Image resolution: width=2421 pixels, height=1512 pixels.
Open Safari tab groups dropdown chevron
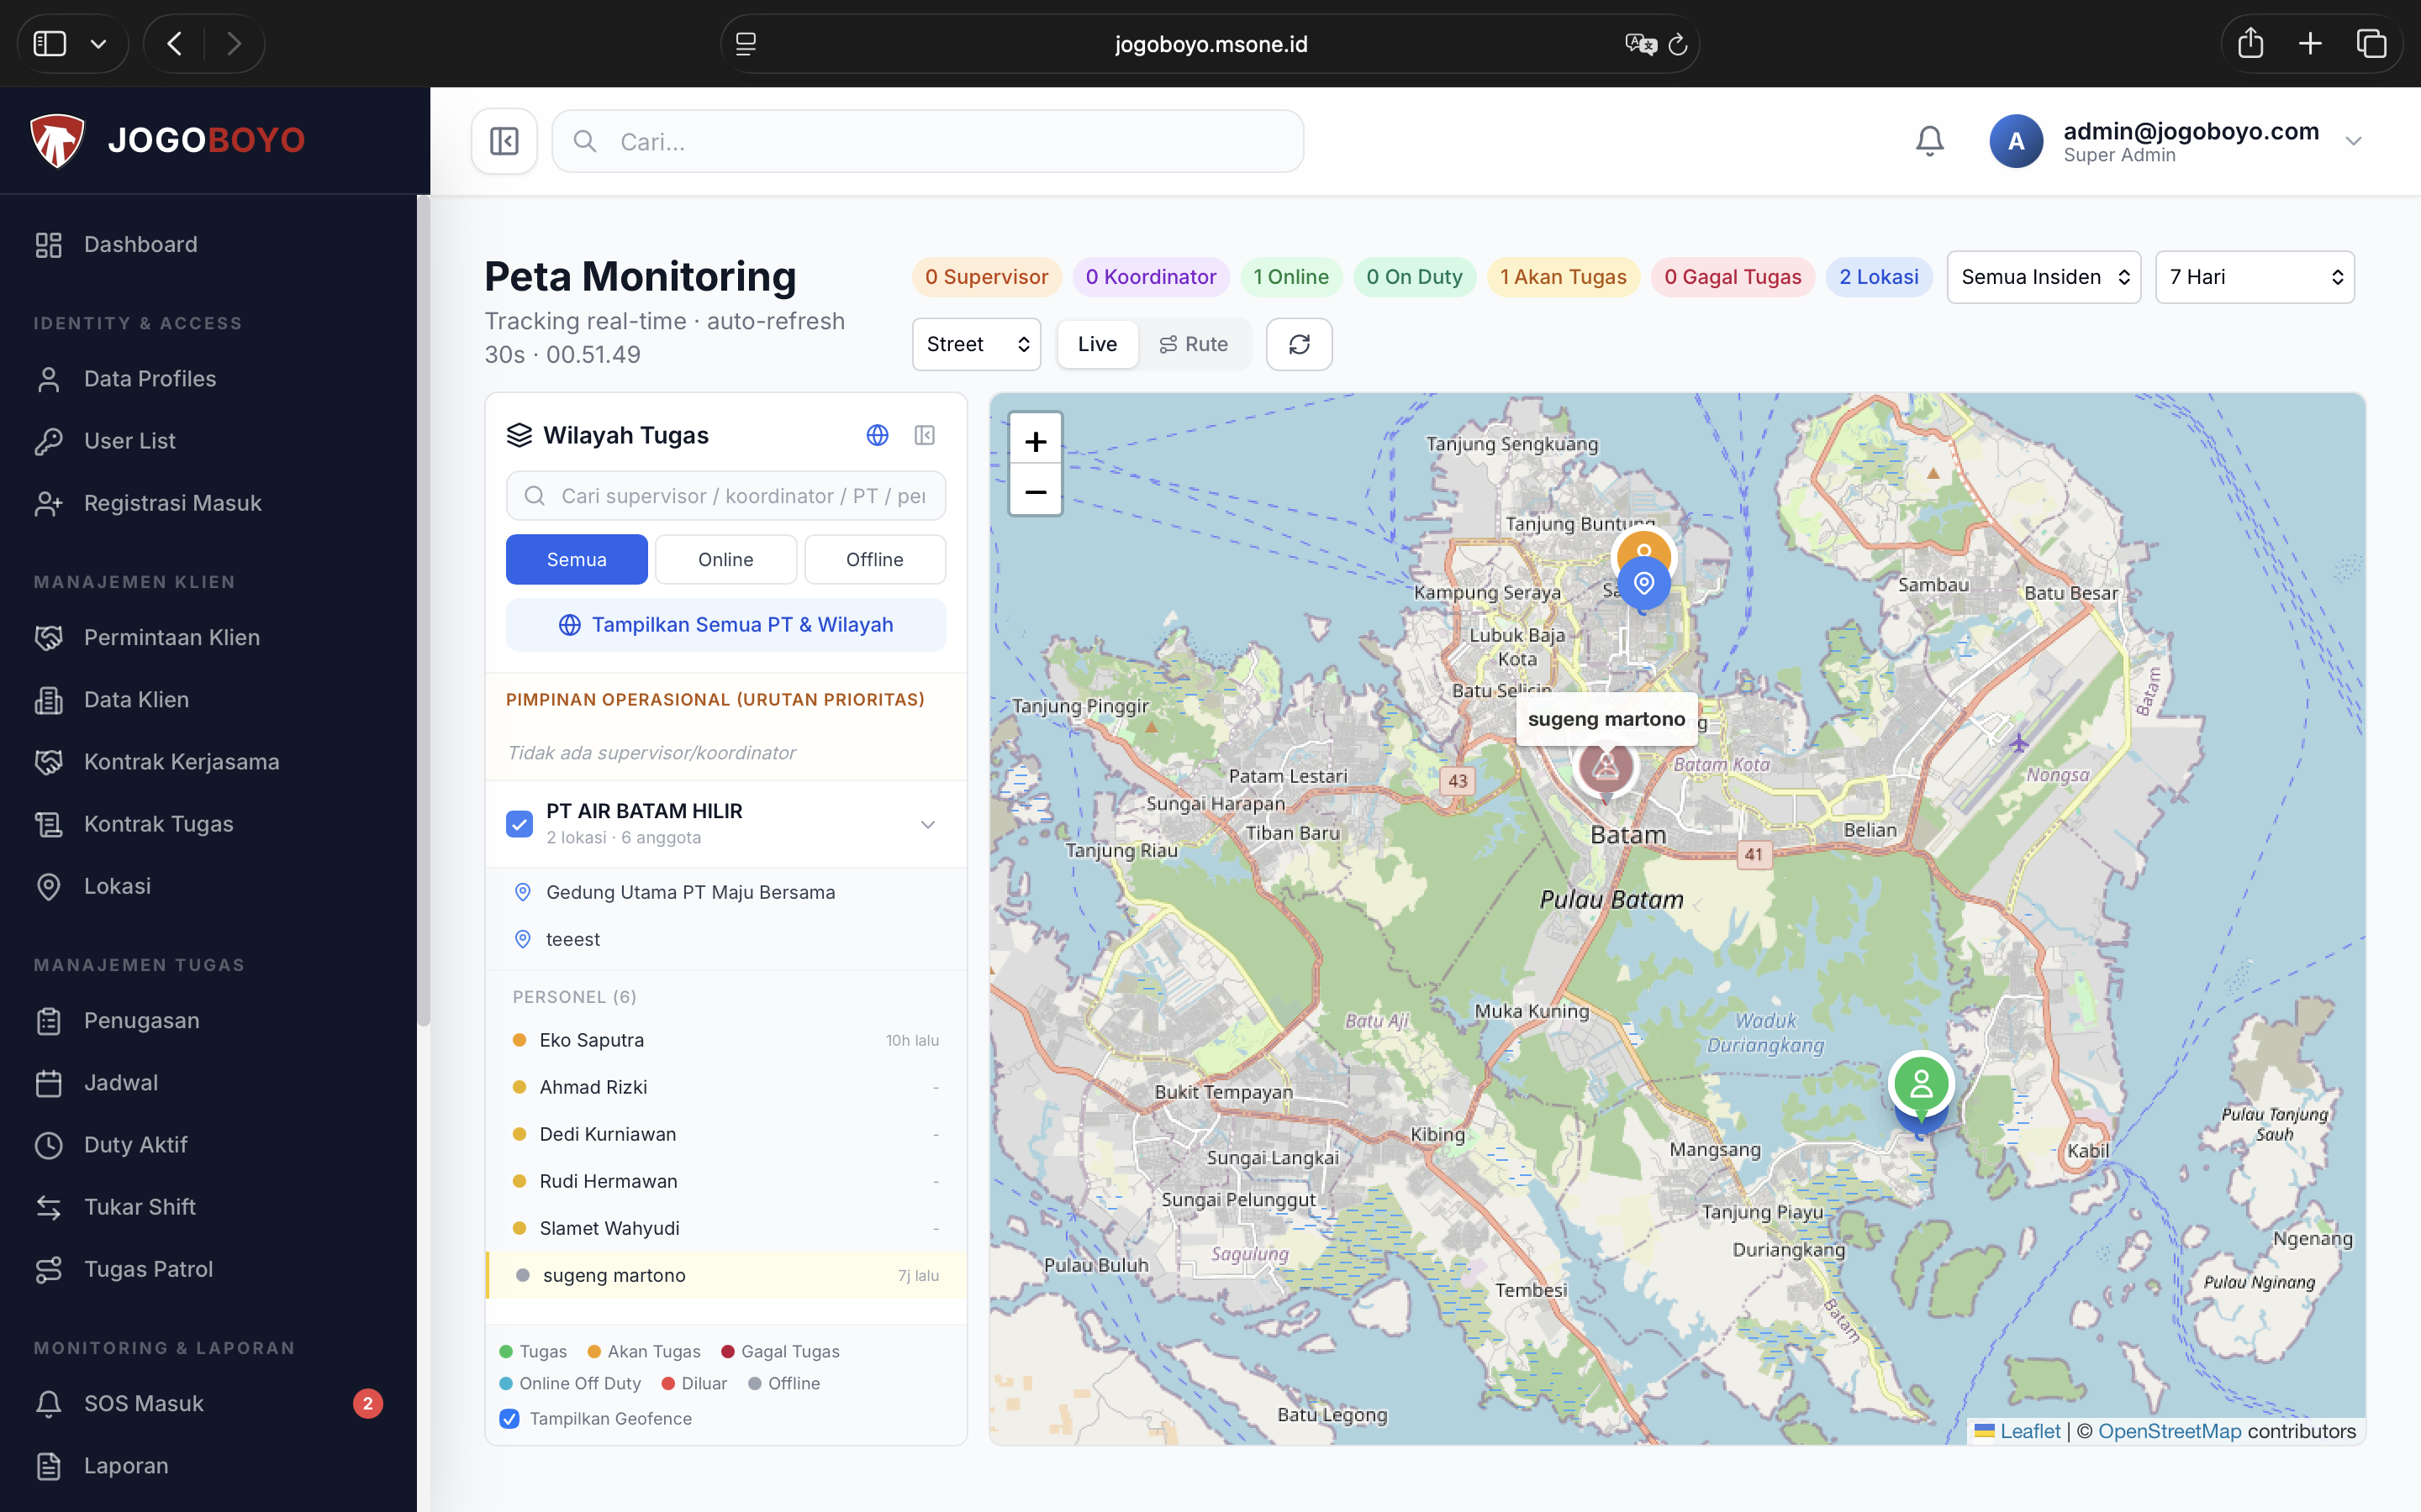click(98, 44)
